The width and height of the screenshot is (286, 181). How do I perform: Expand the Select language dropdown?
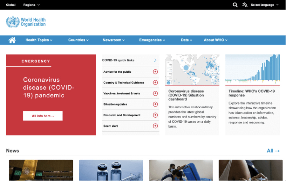(264, 5)
